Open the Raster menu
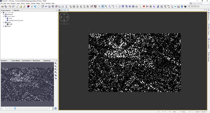 click(x=28, y=3)
